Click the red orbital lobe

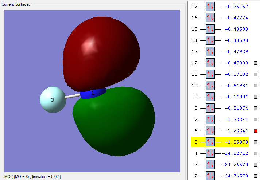coord(101,54)
